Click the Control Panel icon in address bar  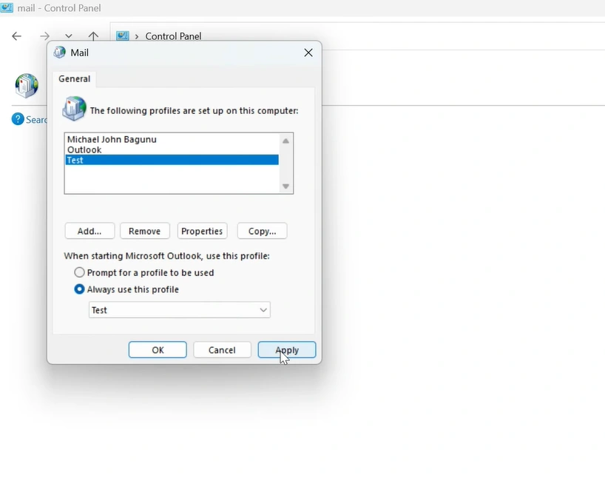click(x=123, y=36)
